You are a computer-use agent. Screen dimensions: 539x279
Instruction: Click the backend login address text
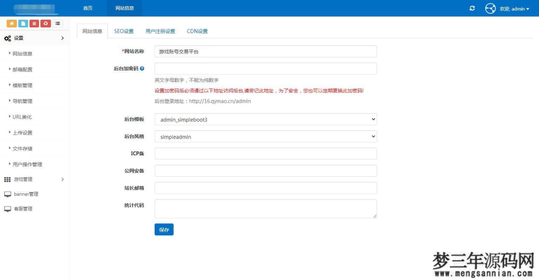coord(203,102)
